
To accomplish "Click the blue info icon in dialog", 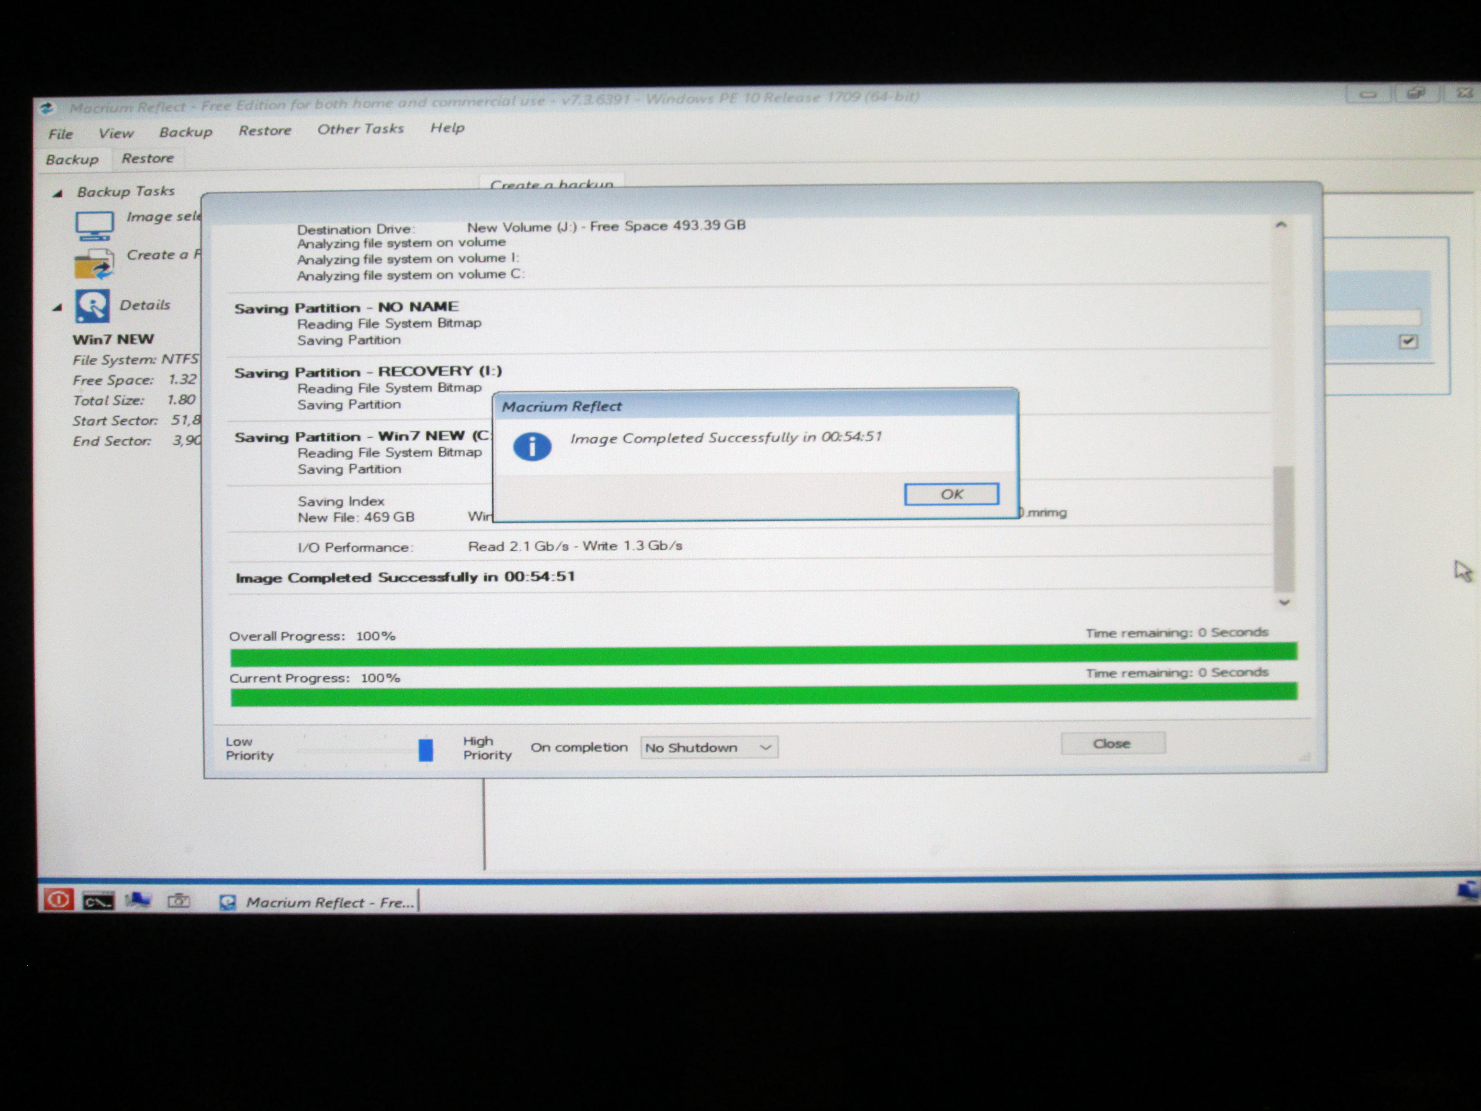I will pyautogui.click(x=532, y=447).
